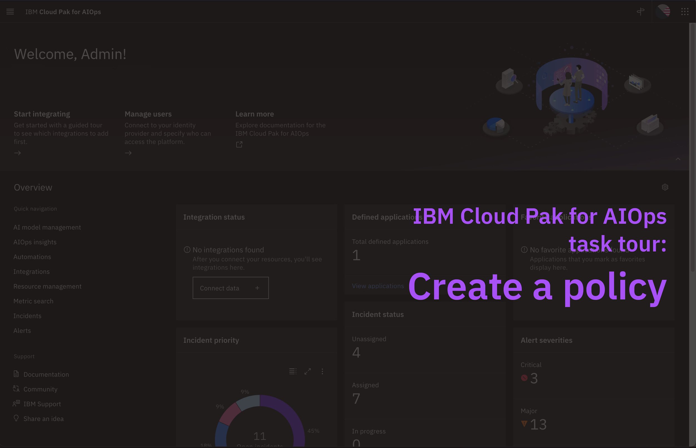The image size is (696, 448).
Task: Click the IBM Cloud Pak for AIOps title
Action: 63,12
